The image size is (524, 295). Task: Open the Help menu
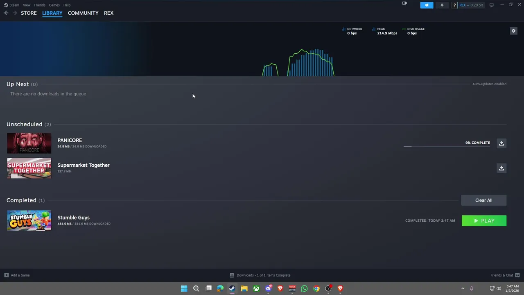coord(67,5)
